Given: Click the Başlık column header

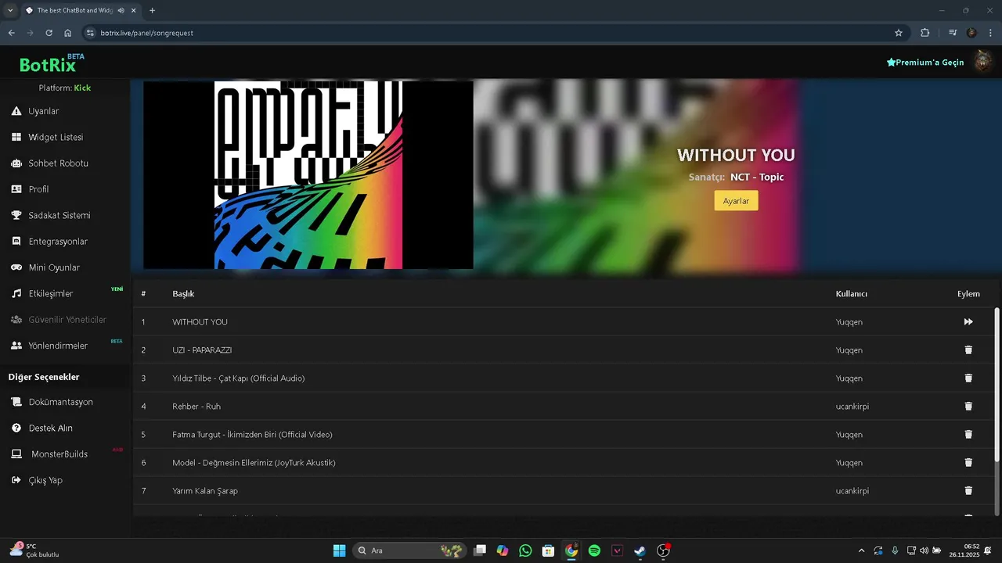Looking at the screenshot, I should (x=183, y=294).
